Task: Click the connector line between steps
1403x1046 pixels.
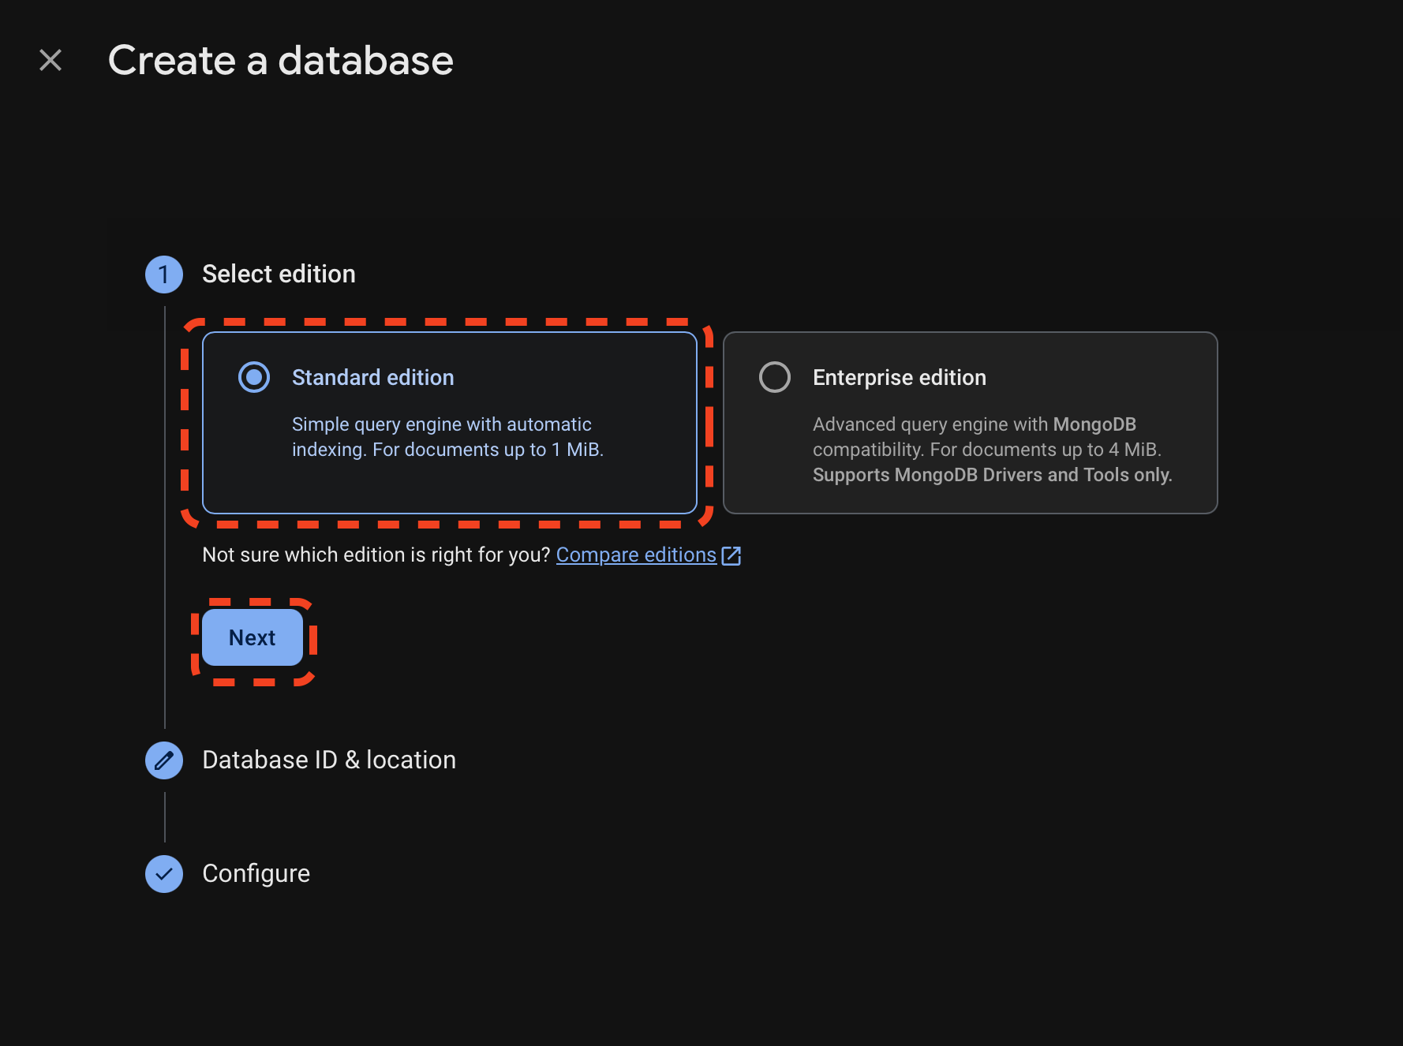Action: pyautogui.click(x=164, y=816)
